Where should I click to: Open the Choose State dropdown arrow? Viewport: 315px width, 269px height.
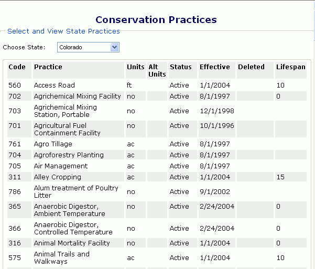(115, 48)
